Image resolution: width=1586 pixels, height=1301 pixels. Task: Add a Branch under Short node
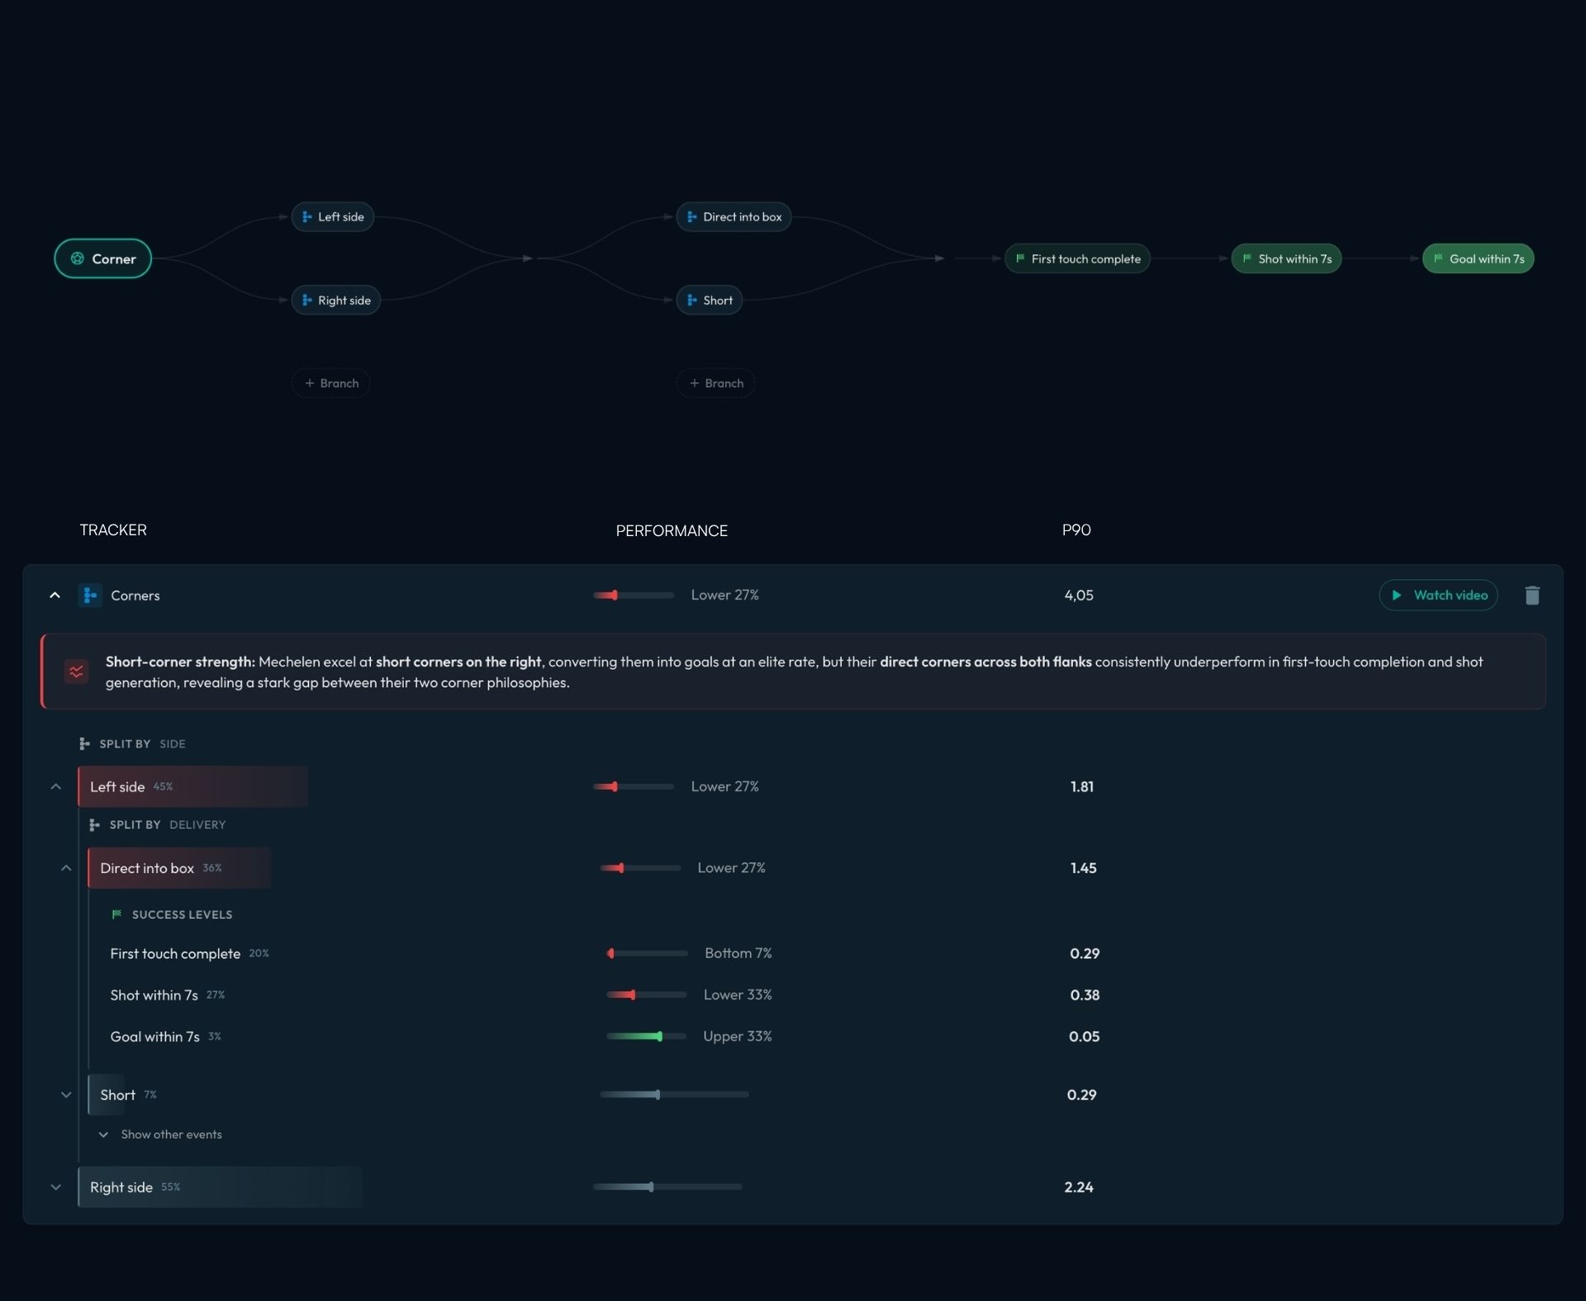pos(715,383)
